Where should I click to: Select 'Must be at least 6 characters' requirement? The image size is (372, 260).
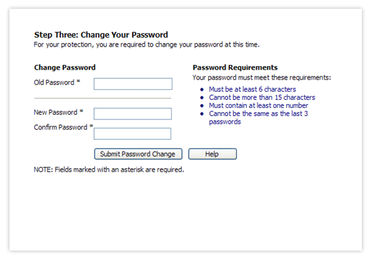point(252,89)
